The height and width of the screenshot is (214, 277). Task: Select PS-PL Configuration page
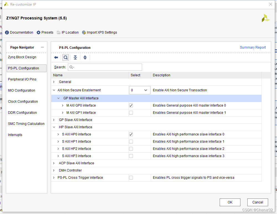[x=27, y=68]
